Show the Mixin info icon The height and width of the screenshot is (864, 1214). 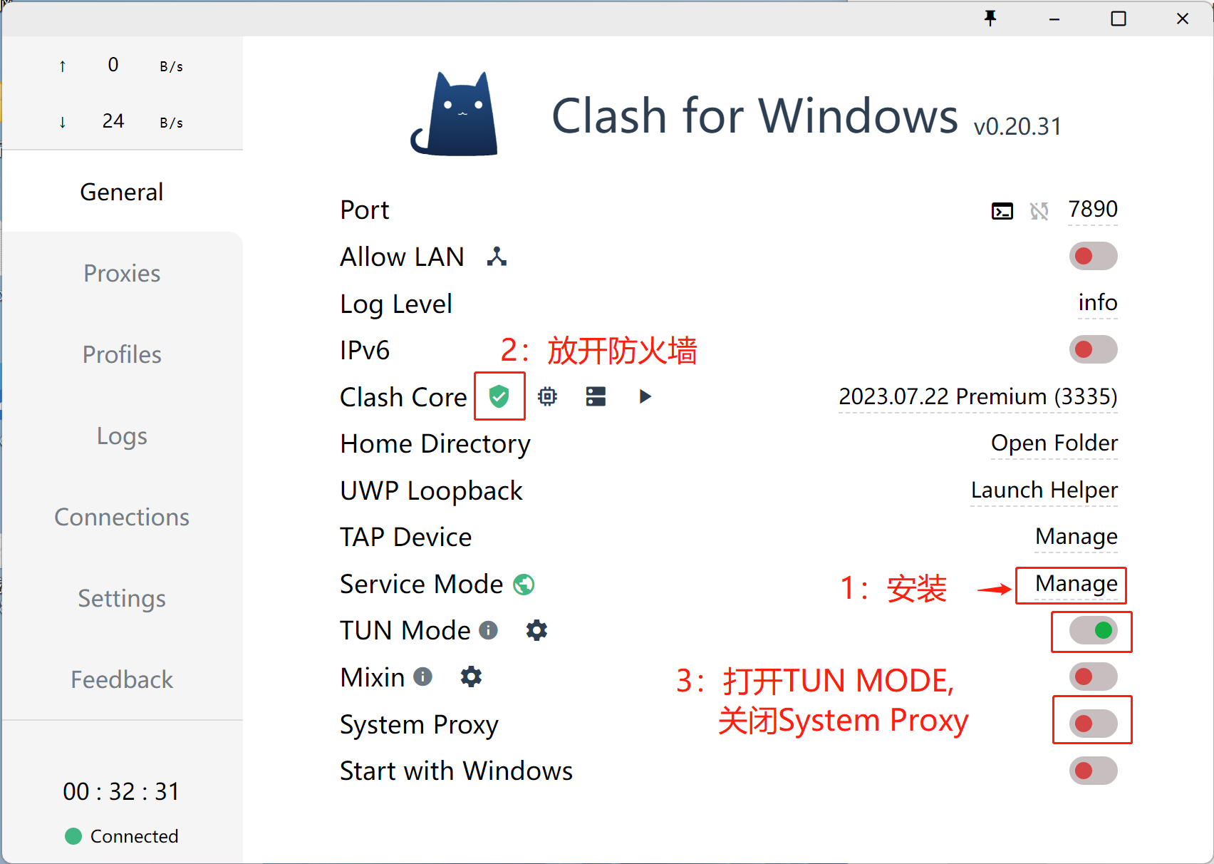point(422,677)
